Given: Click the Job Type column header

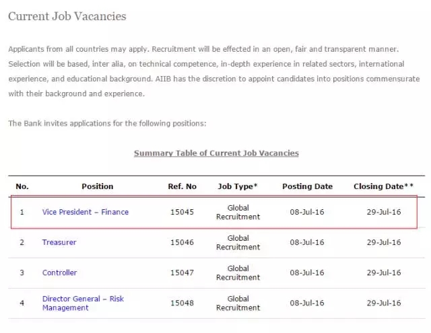Looking at the screenshot, I should [x=238, y=186].
